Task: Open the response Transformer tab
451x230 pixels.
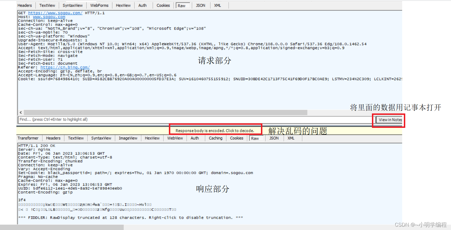Action: click(x=28, y=138)
